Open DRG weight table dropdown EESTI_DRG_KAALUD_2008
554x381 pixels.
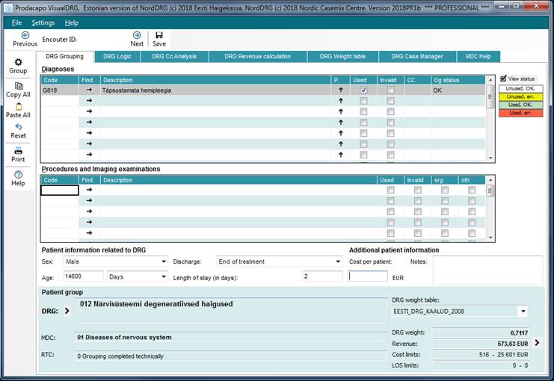point(459,311)
